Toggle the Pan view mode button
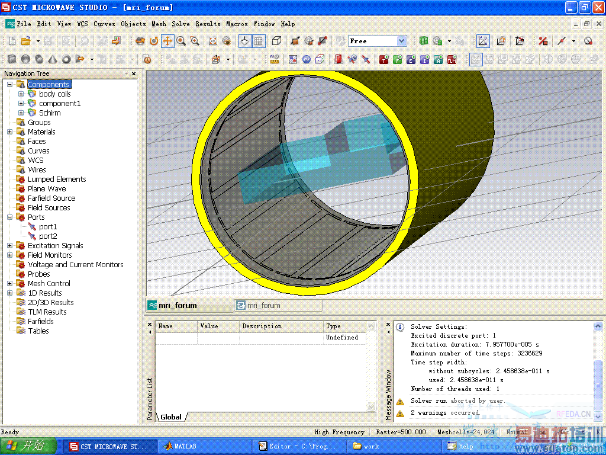Viewport: 606px width, 455px height. [167, 41]
